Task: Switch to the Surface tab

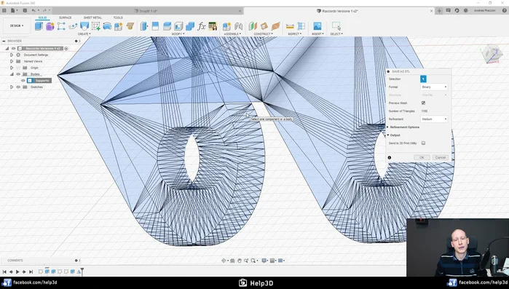Action: tap(66, 17)
